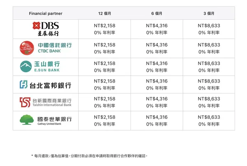247x166 pixels.
Task: Select E.SUN 3-month NT$8,633 cell
Action: (209, 63)
